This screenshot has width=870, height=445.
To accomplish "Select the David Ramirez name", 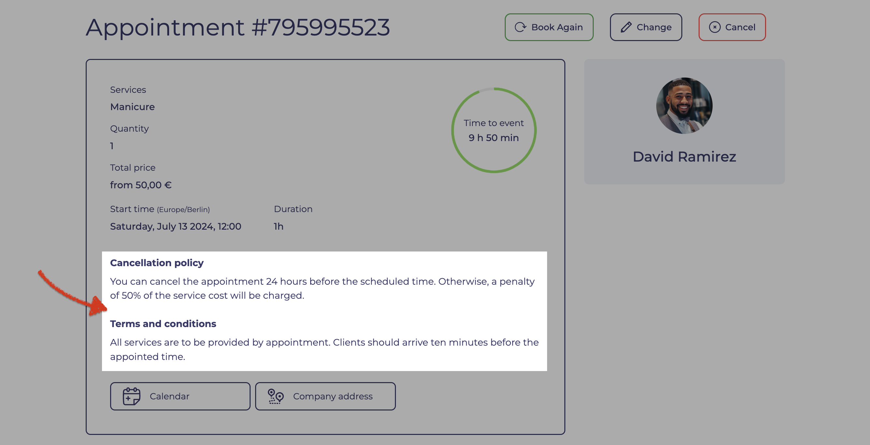I will point(684,157).
